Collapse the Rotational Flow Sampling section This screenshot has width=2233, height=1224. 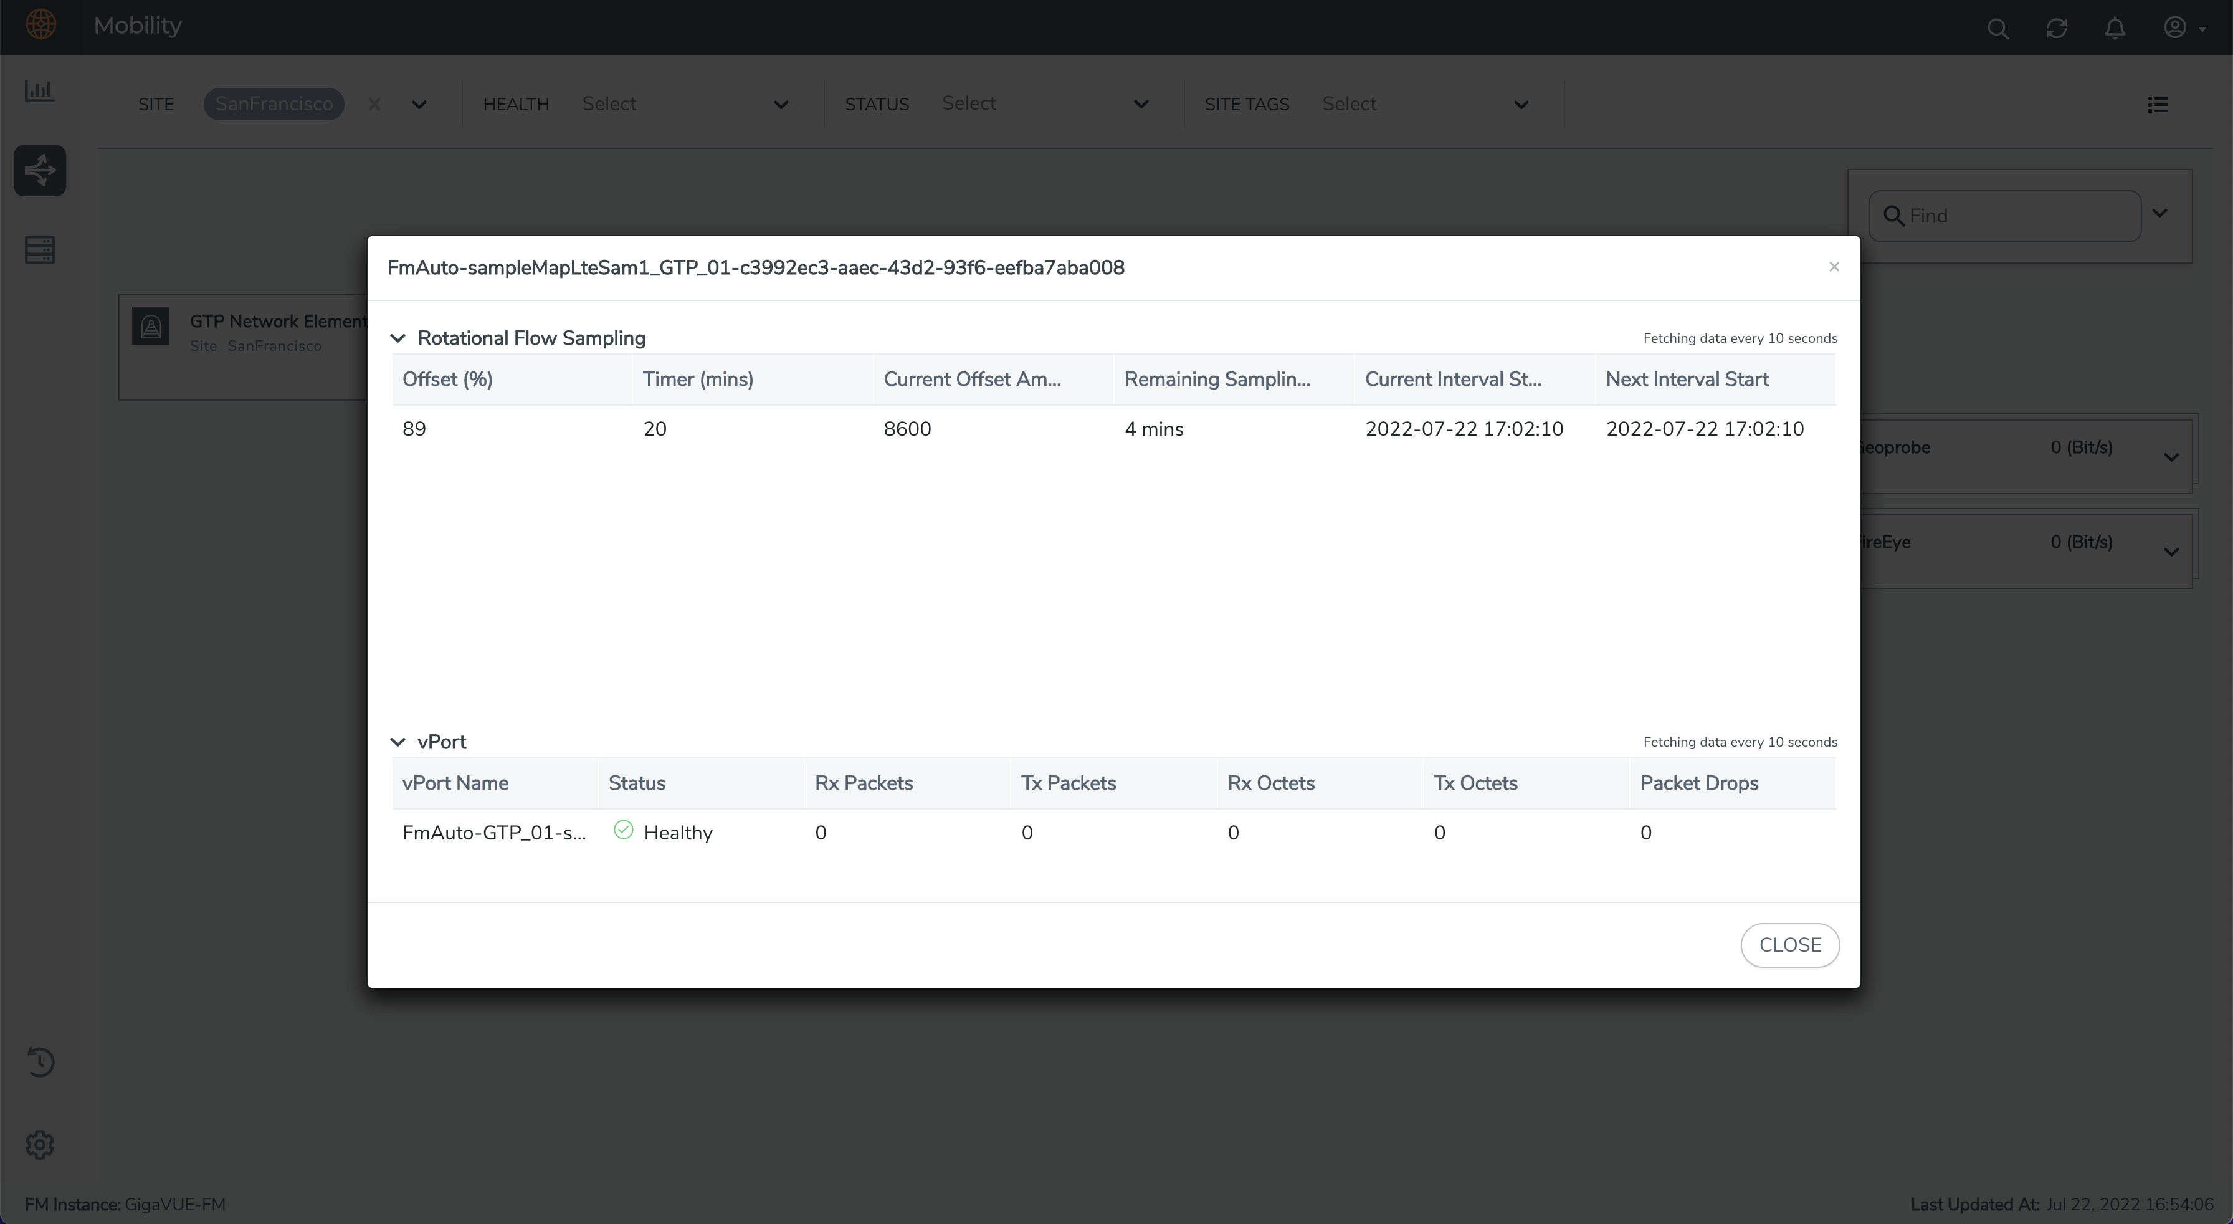[x=398, y=338]
